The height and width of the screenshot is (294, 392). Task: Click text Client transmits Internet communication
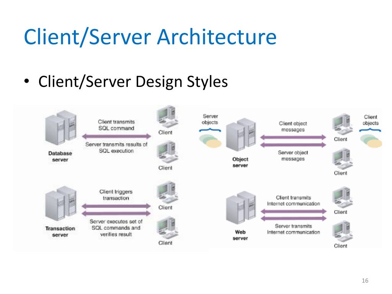pyautogui.click(x=294, y=201)
